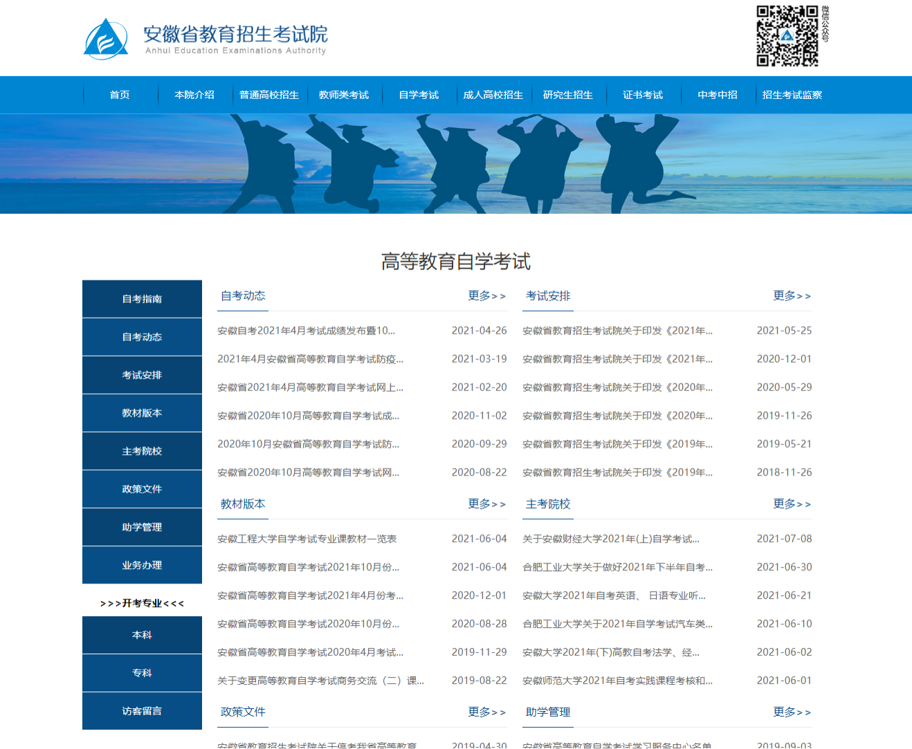Click the WeChat QR code image
This screenshot has width=912, height=749.
787,36
